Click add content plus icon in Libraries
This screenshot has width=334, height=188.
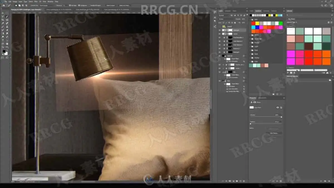tap(288, 73)
